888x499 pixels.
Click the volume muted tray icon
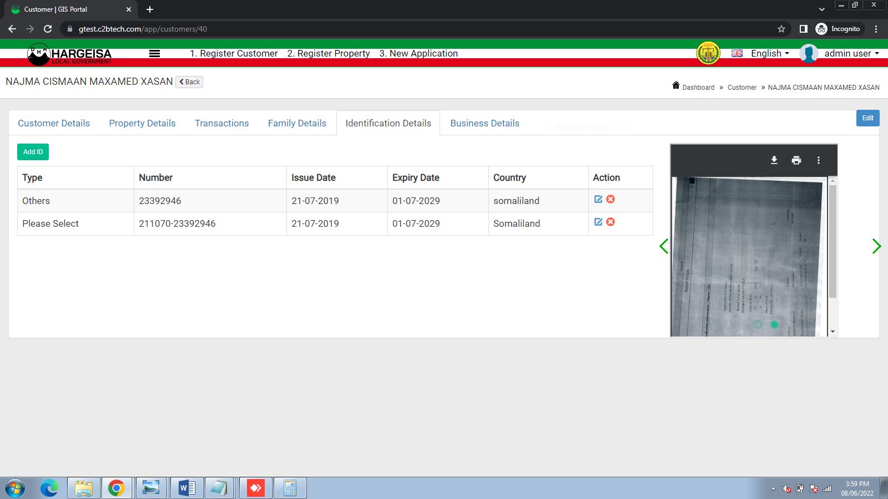(x=786, y=489)
